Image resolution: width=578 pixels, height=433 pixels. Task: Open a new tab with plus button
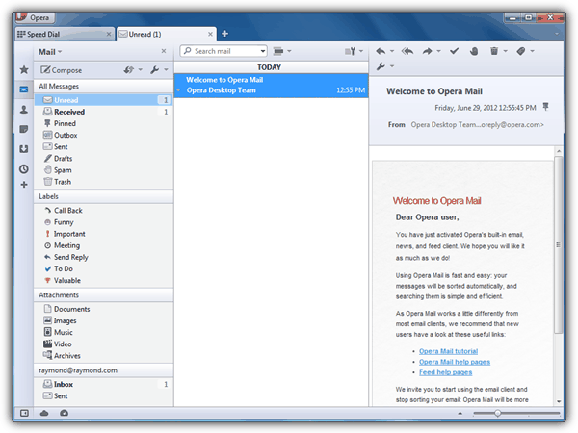(x=224, y=34)
